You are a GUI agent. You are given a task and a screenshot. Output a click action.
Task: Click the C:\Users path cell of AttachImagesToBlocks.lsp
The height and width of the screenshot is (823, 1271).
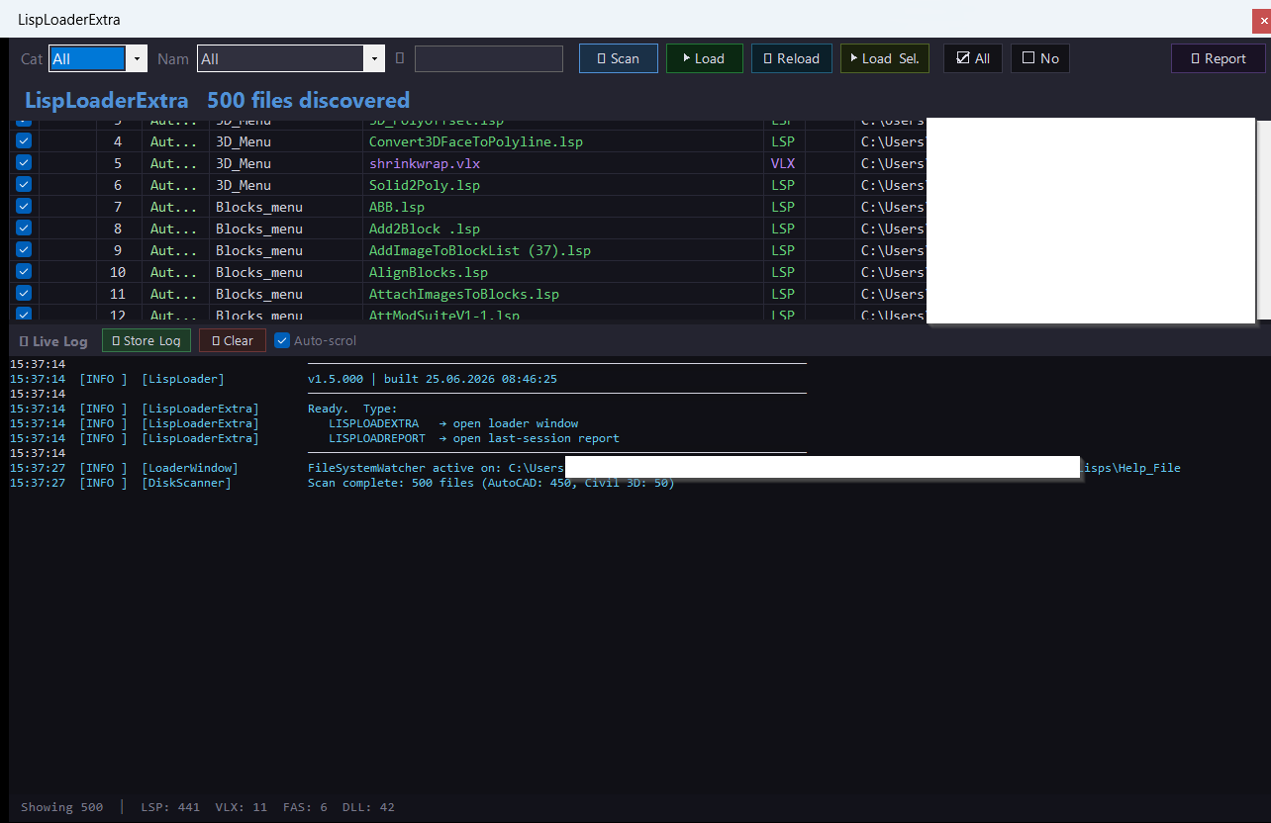[892, 294]
